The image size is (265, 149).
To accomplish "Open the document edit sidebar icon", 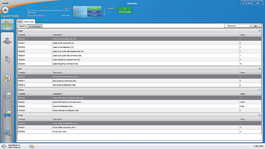I will pos(8,78).
